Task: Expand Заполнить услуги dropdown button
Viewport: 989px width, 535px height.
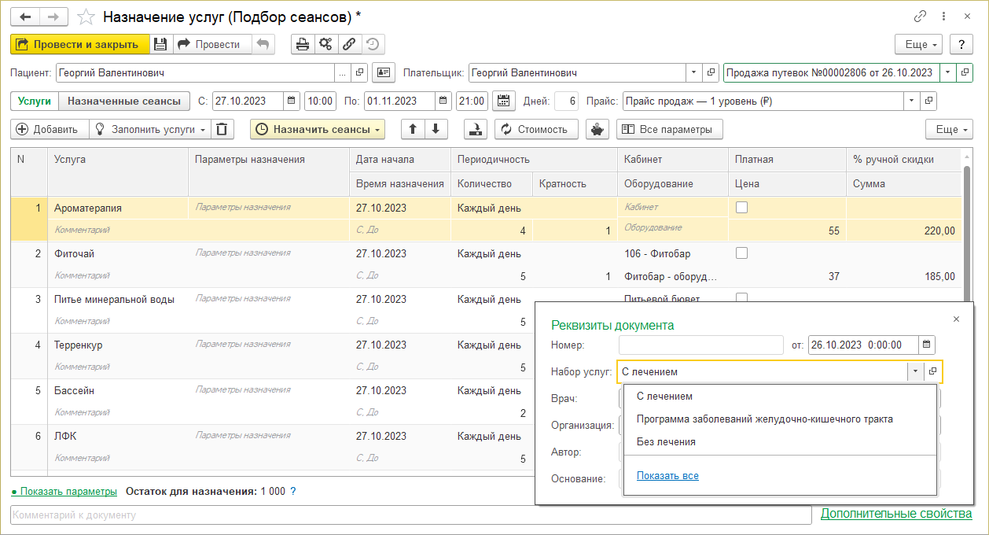Action: (149, 129)
